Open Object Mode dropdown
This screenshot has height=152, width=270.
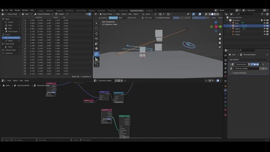pos(107,14)
